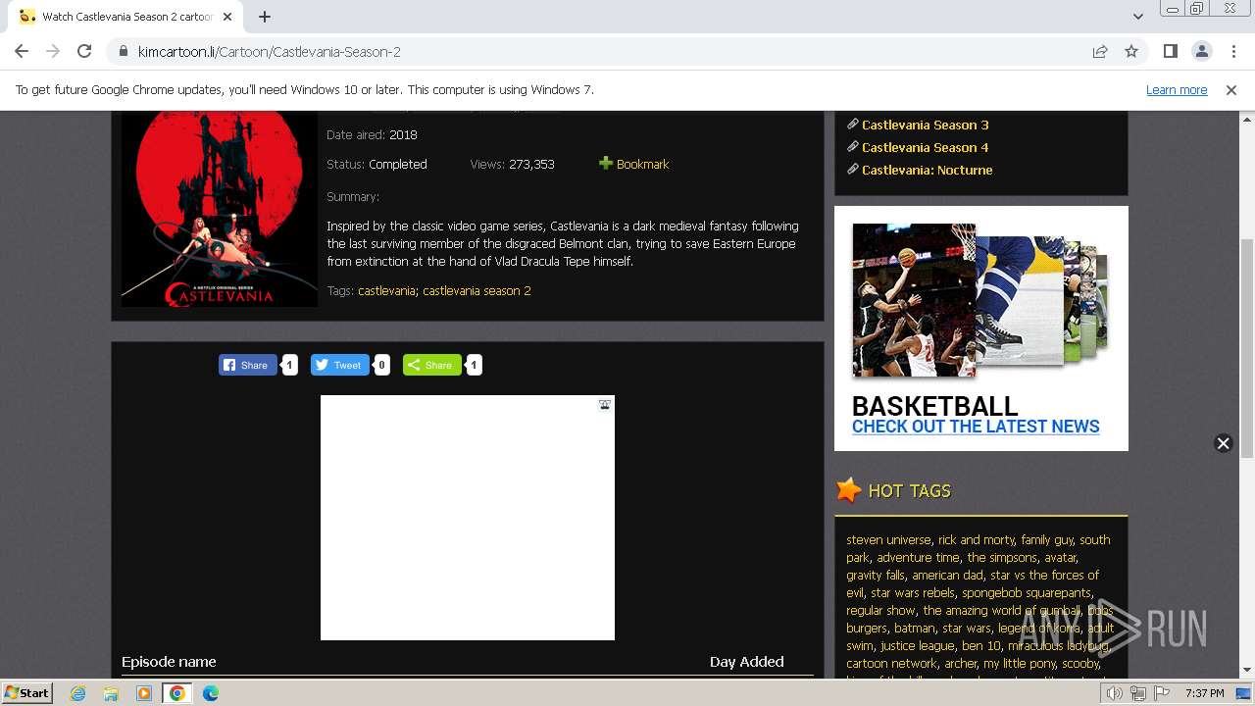Open the steven universe hot tag

(888, 539)
